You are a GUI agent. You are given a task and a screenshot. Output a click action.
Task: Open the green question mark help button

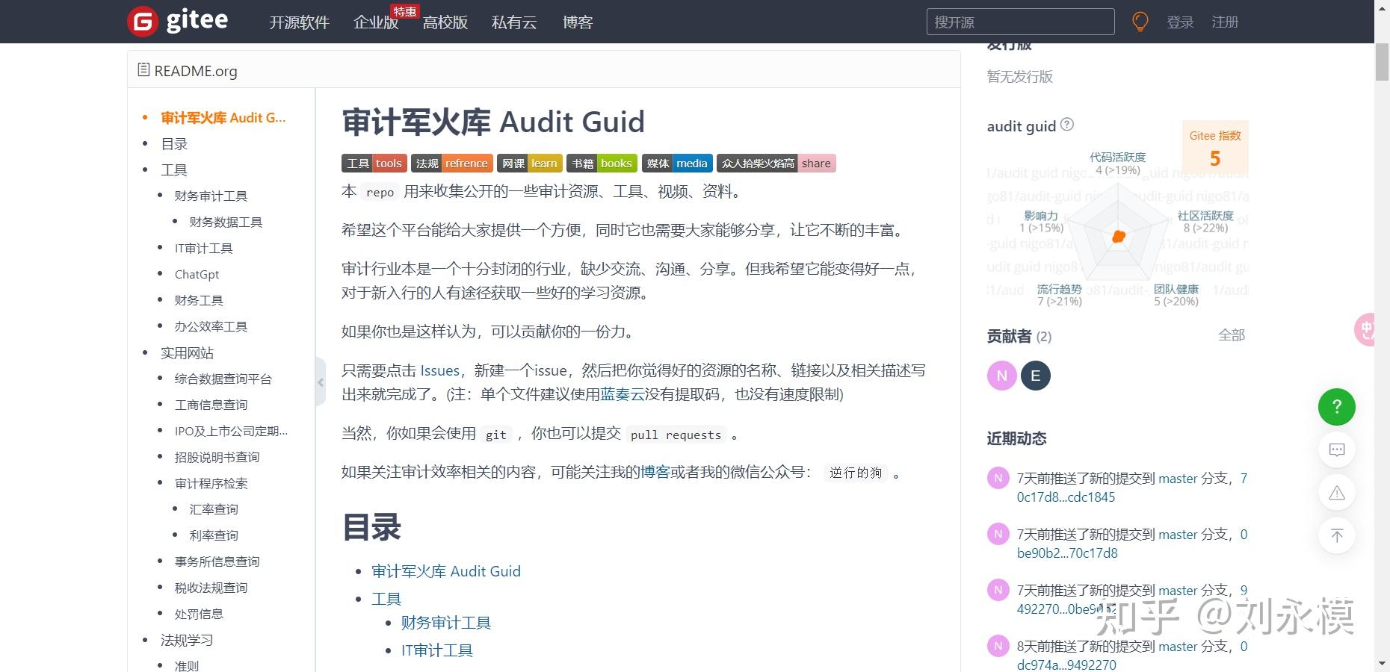click(x=1336, y=407)
